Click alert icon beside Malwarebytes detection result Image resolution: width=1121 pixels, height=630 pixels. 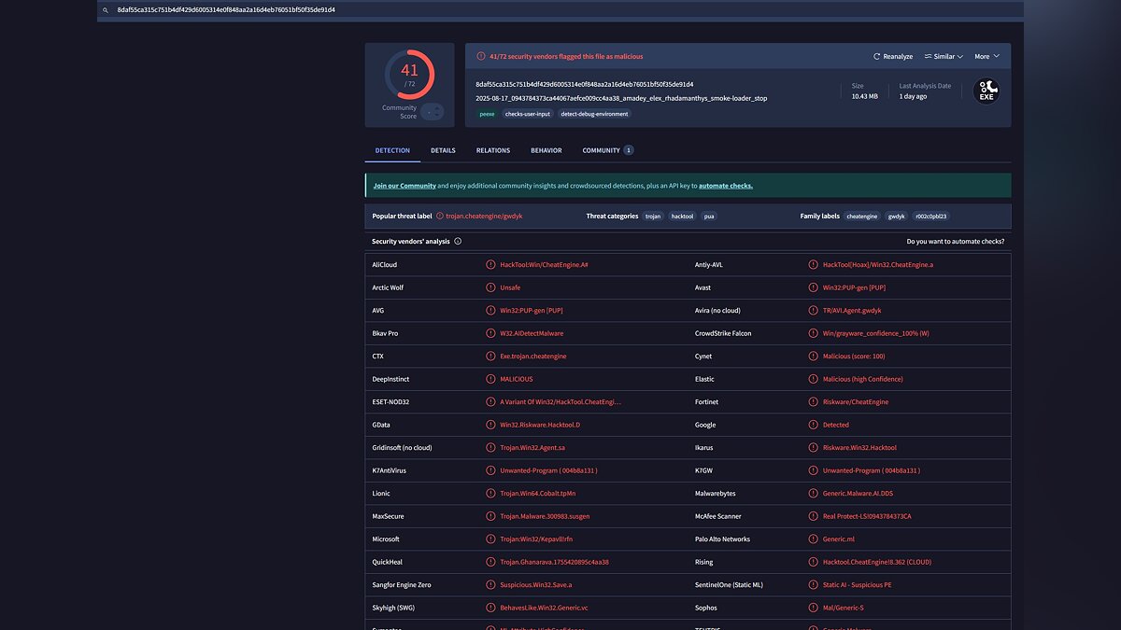pyautogui.click(x=814, y=494)
